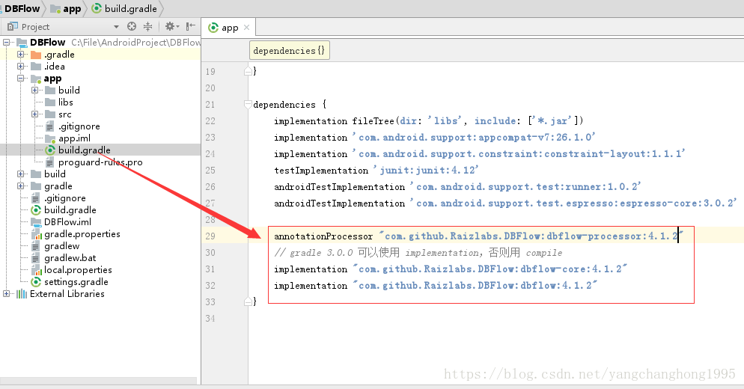The image size is (744, 389).
Task: Expand the .gradle folder
Action: (x=20, y=54)
